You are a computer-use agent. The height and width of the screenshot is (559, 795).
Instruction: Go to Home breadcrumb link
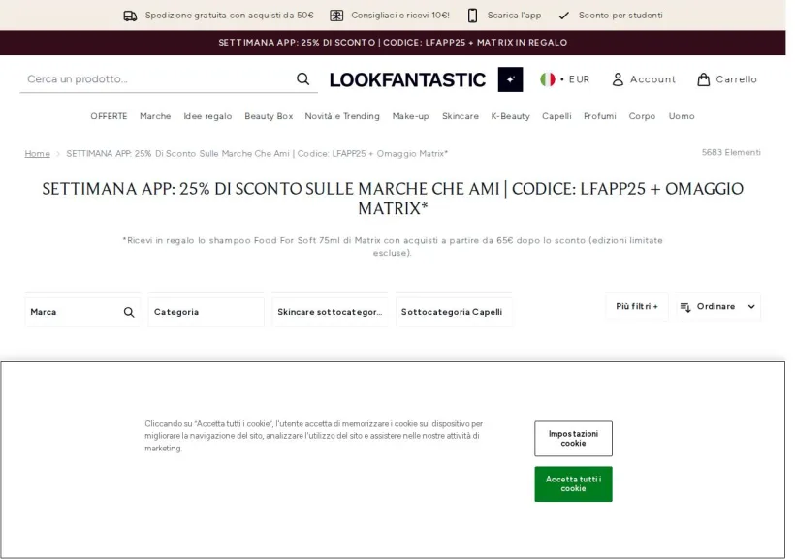tap(38, 154)
